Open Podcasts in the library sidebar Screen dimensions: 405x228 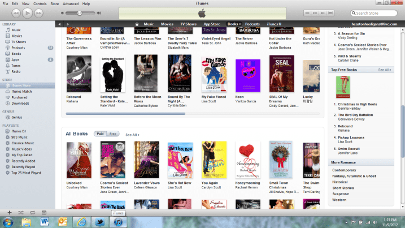[19, 48]
